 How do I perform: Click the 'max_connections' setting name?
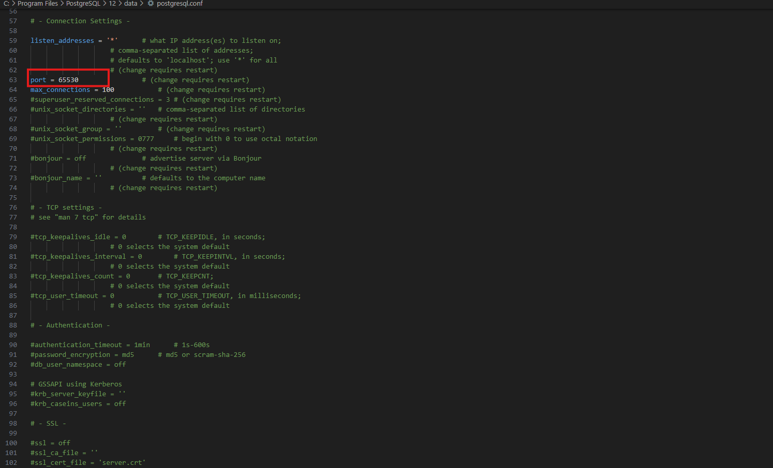[60, 90]
